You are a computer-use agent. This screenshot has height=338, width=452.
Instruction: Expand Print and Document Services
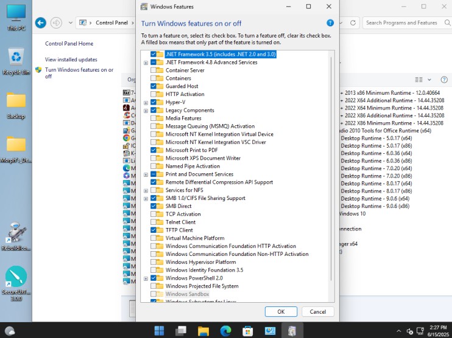(x=146, y=174)
